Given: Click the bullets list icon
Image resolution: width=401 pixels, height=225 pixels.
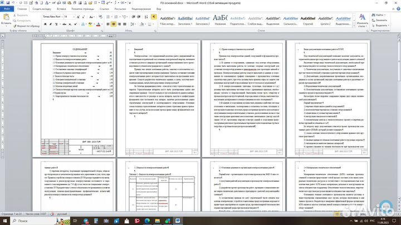Looking at the screenshot, I should [x=109, y=17].
